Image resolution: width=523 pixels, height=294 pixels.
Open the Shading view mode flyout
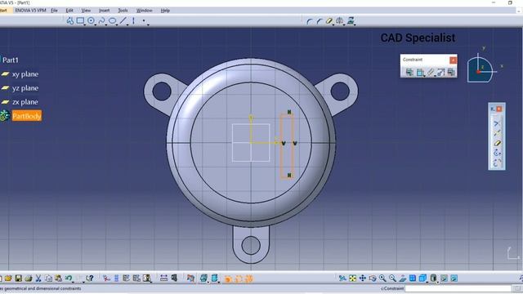tap(433, 278)
